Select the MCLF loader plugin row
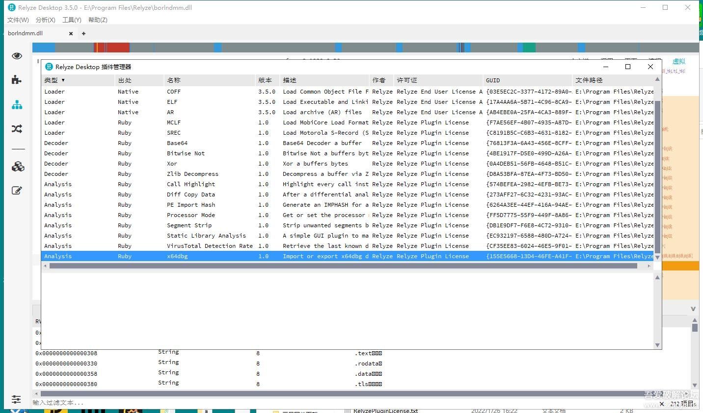 click(x=348, y=122)
